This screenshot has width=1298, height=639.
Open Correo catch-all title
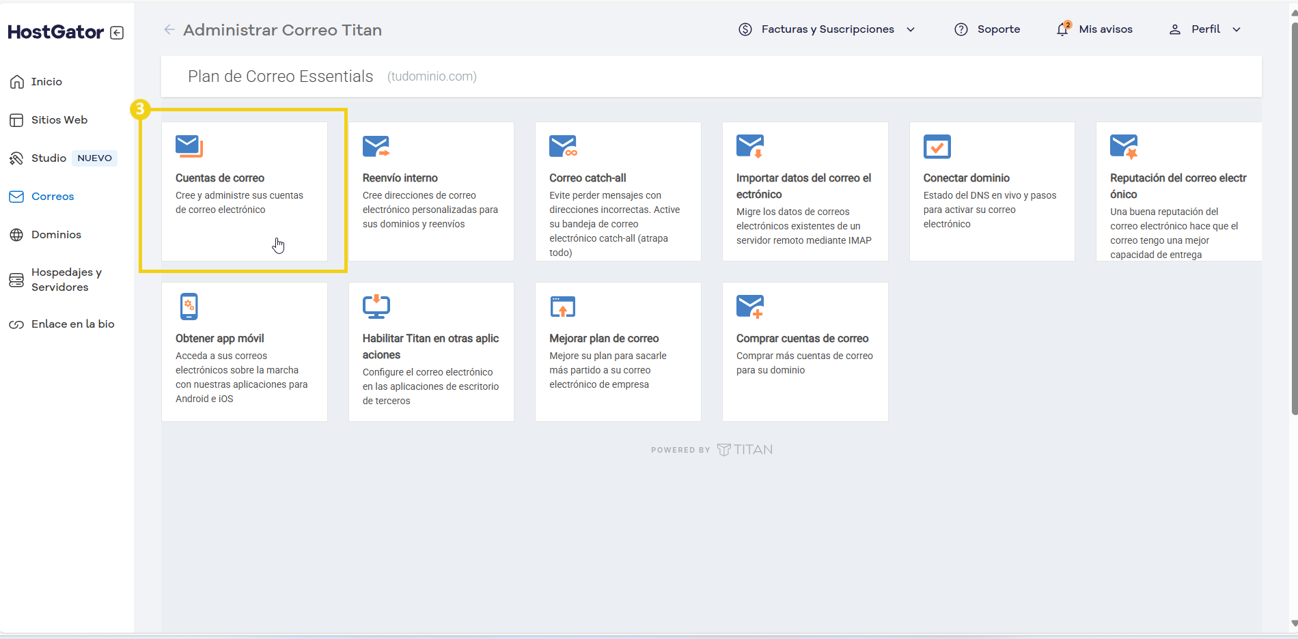(x=588, y=178)
